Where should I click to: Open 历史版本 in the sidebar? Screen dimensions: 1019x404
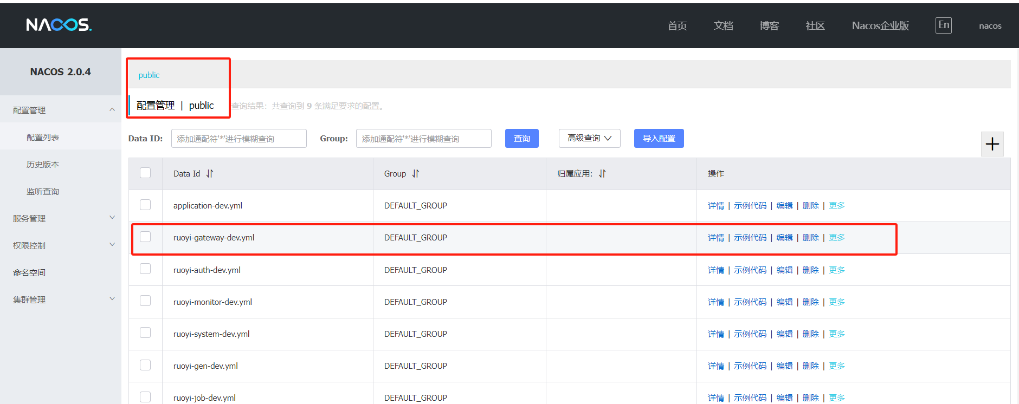pyautogui.click(x=43, y=164)
